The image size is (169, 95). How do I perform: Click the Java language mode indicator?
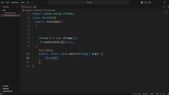(x=164, y=94)
